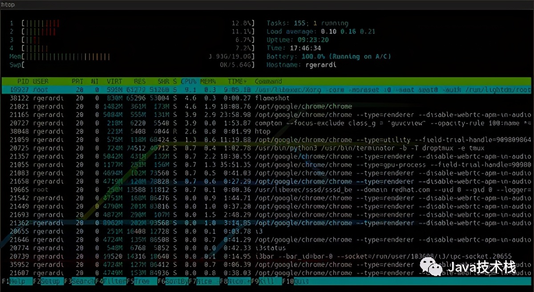
Task: Switch sorting to the PID column header
Action: [x=23, y=81]
